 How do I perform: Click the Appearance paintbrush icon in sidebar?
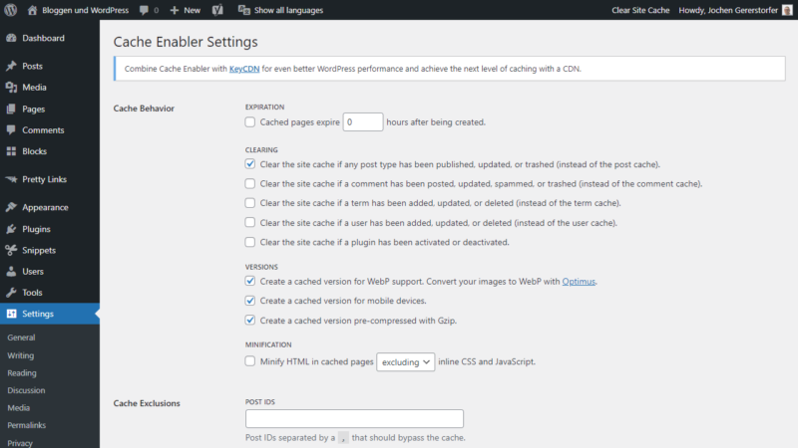11,208
